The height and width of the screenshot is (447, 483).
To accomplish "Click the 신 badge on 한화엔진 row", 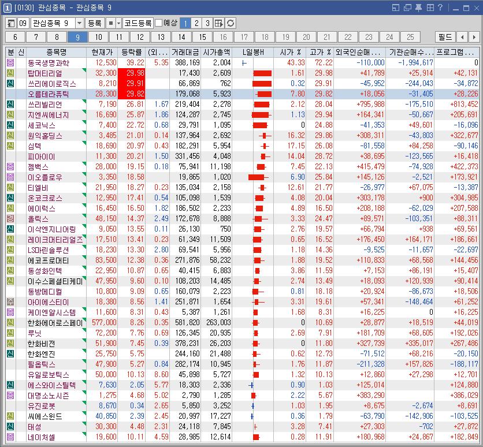I will pyautogui.click(x=10, y=353).
